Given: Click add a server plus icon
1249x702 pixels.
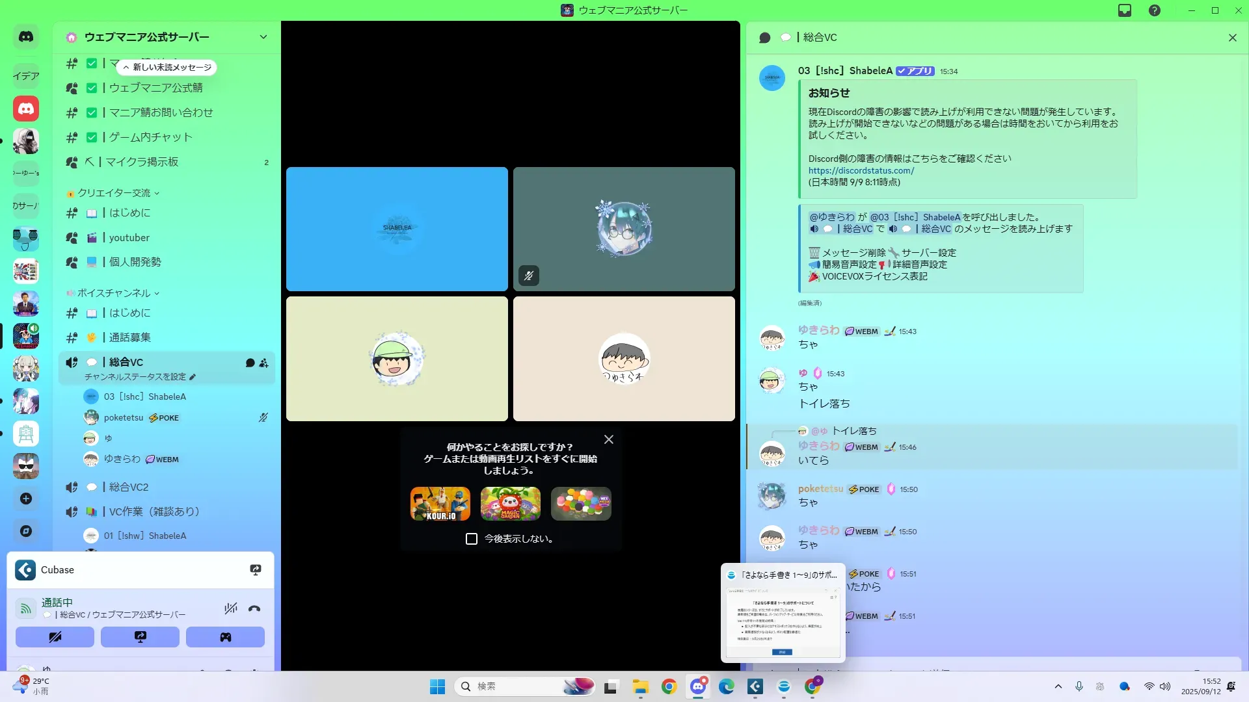Looking at the screenshot, I should [26, 499].
